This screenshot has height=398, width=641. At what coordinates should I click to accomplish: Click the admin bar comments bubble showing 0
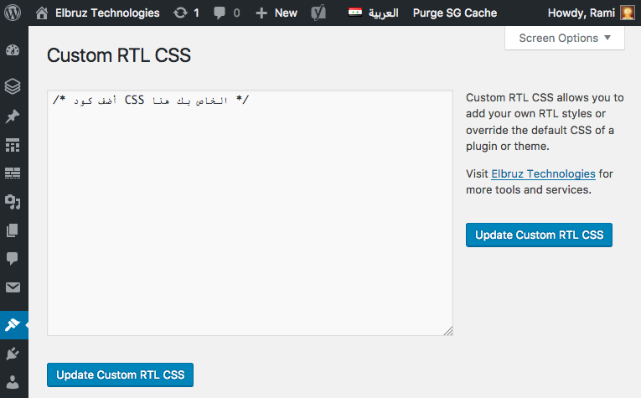[226, 13]
